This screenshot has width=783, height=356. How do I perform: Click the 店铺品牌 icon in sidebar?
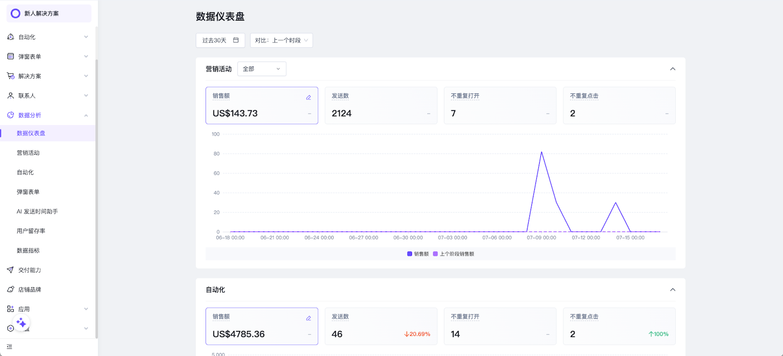(10, 290)
